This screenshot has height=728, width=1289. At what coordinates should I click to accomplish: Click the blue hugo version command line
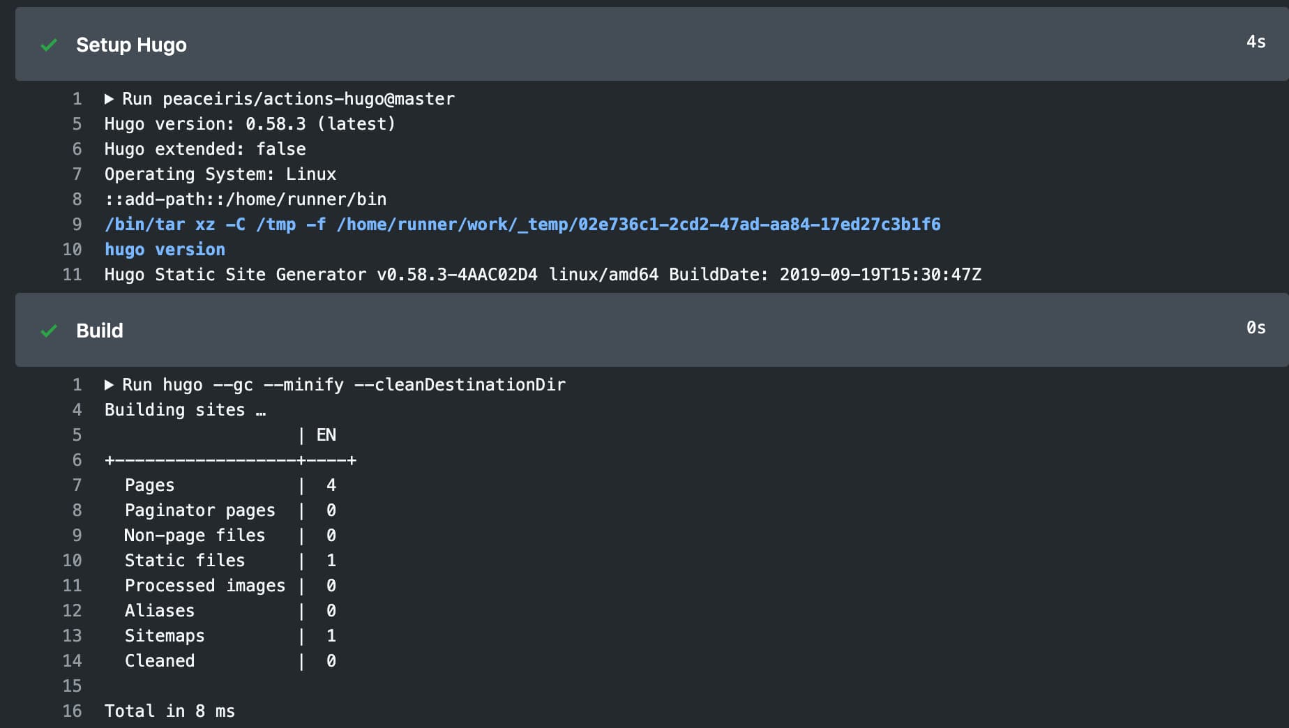click(165, 250)
